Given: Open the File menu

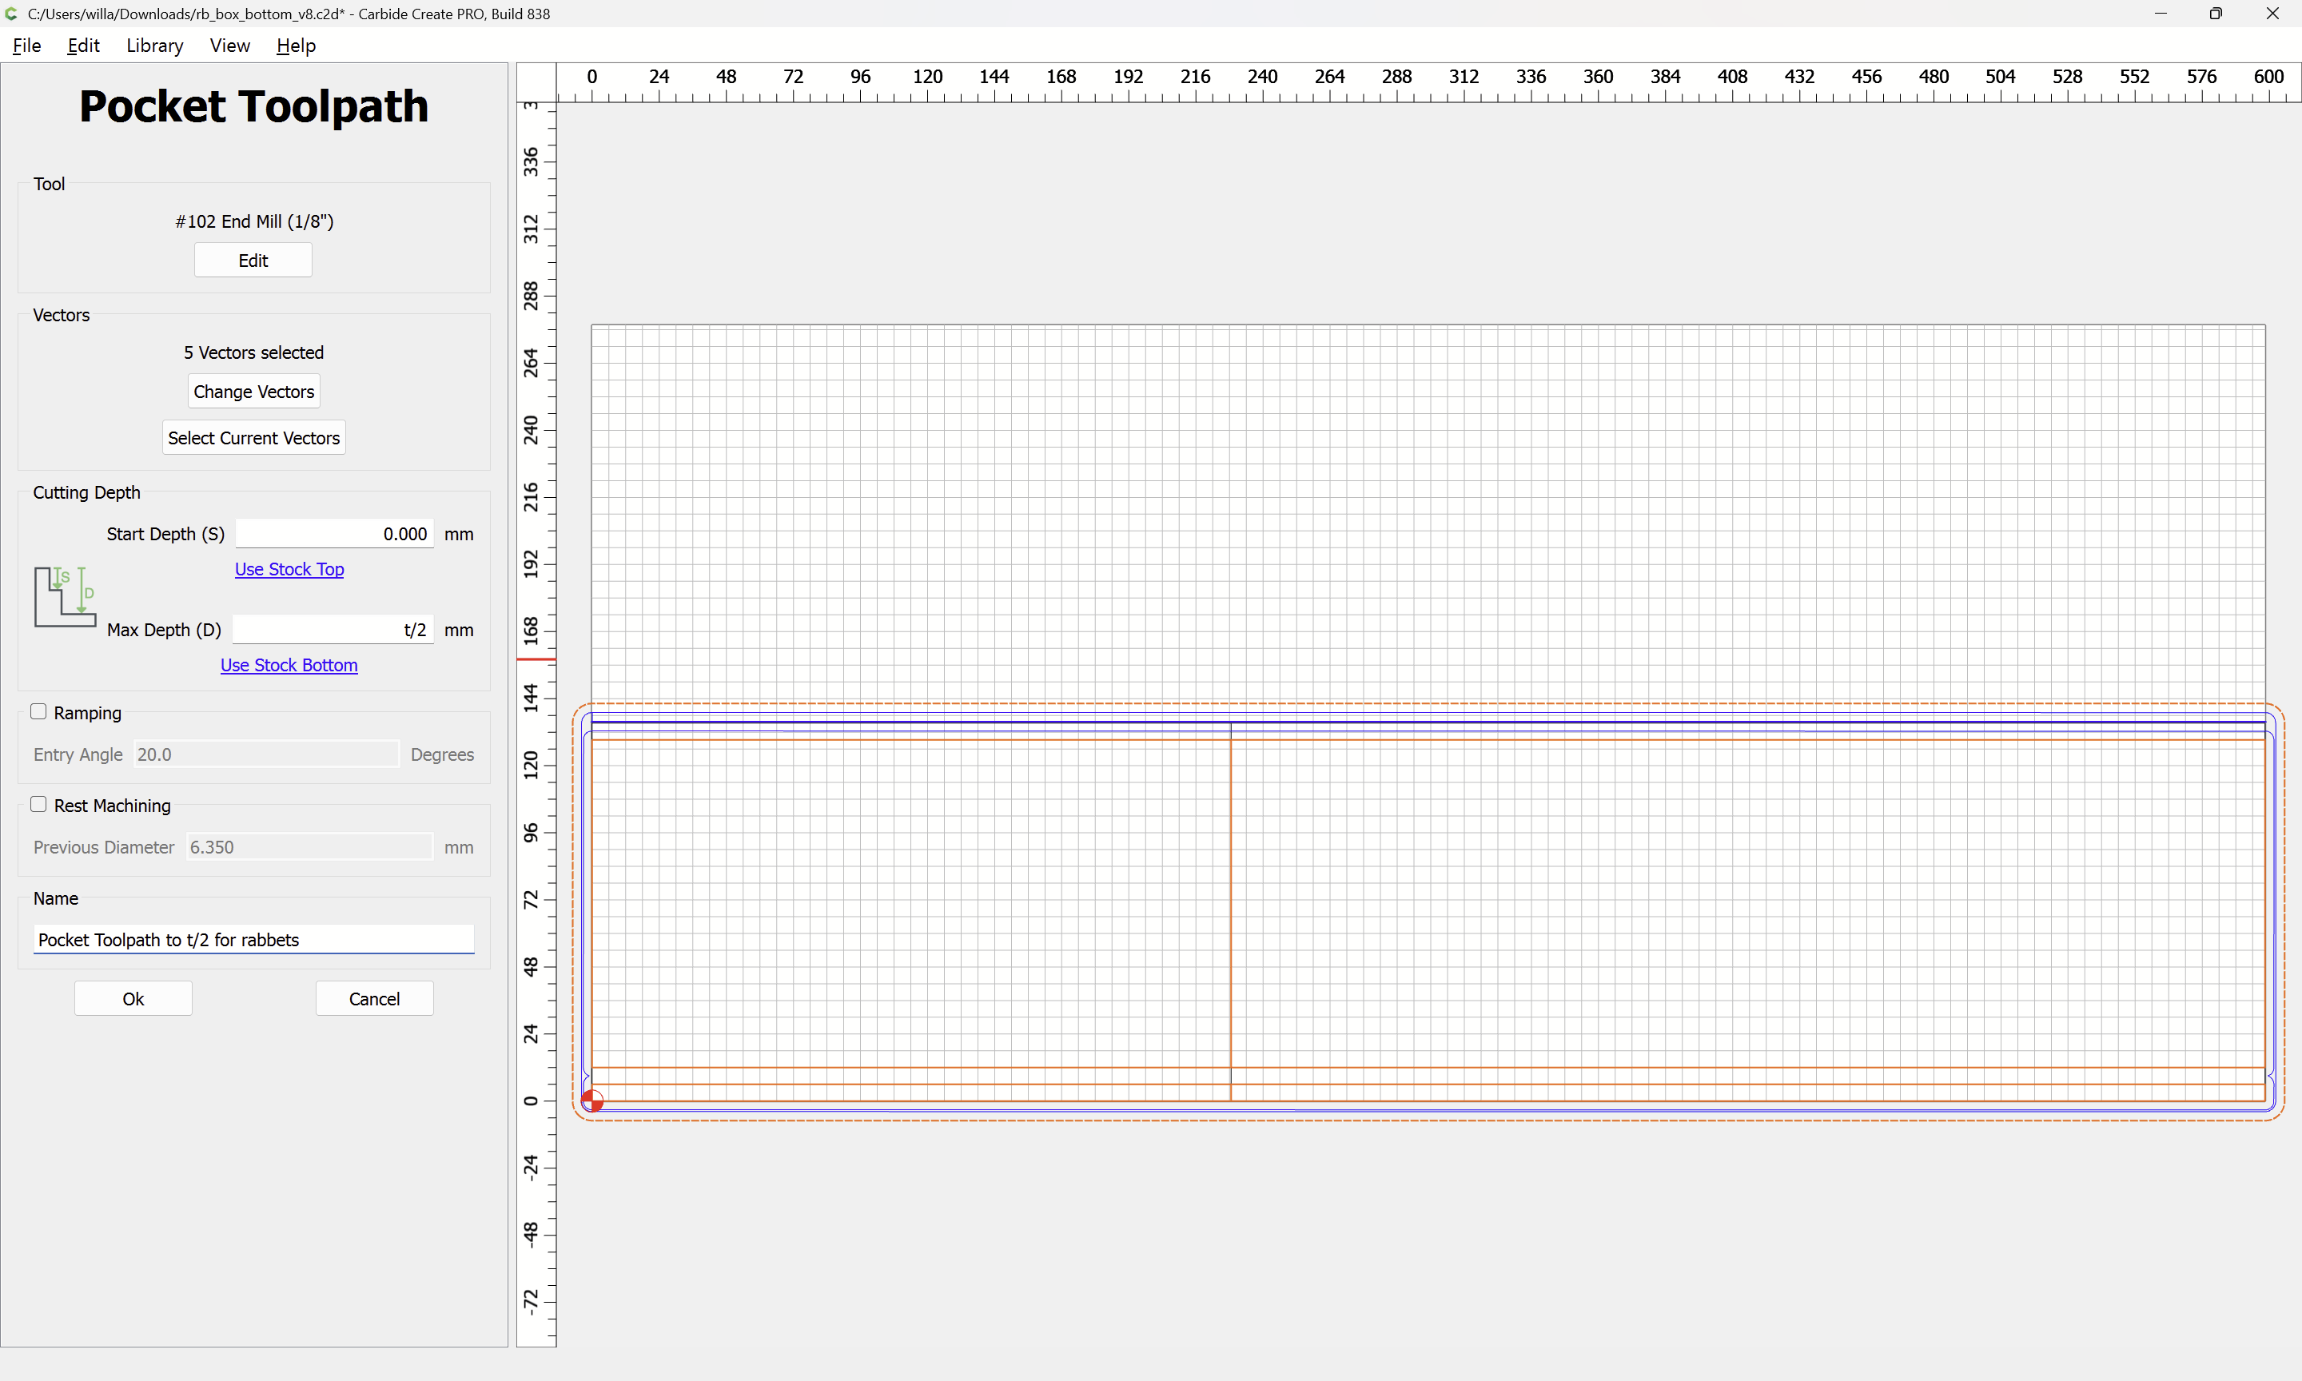Looking at the screenshot, I should (x=26, y=46).
